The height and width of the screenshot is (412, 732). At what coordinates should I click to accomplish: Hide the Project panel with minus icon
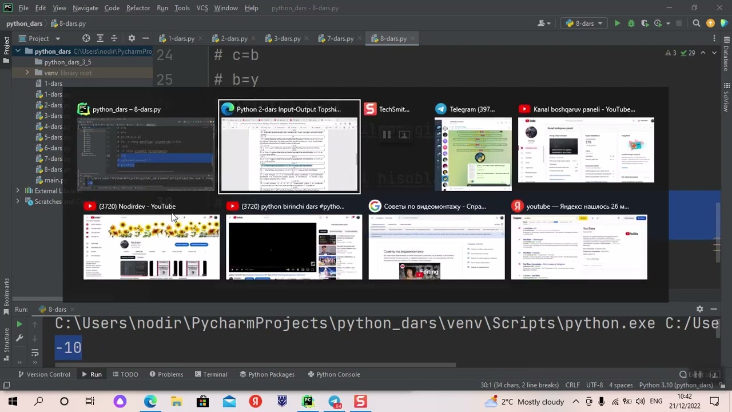pyautogui.click(x=146, y=38)
